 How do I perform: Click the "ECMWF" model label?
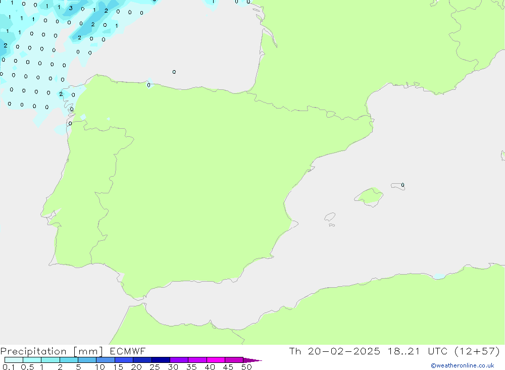(x=128, y=351)
